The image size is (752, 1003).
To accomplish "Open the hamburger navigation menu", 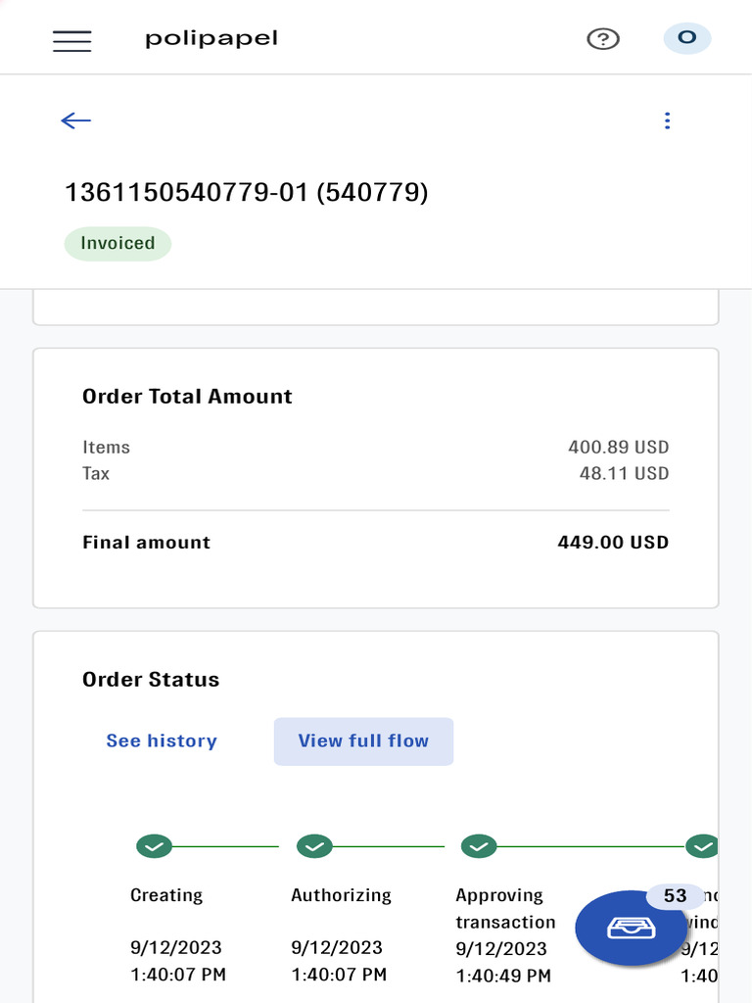I will (x=72, y=40).
